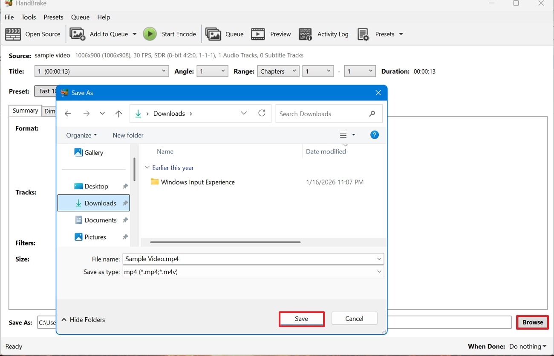Unpin Downloads from quick access
554x356 pixels.
pos(125,203)
